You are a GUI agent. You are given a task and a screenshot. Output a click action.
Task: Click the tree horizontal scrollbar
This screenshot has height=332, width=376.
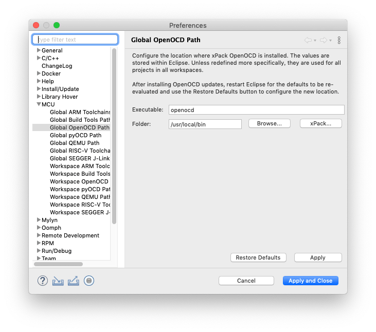[58, 264]
